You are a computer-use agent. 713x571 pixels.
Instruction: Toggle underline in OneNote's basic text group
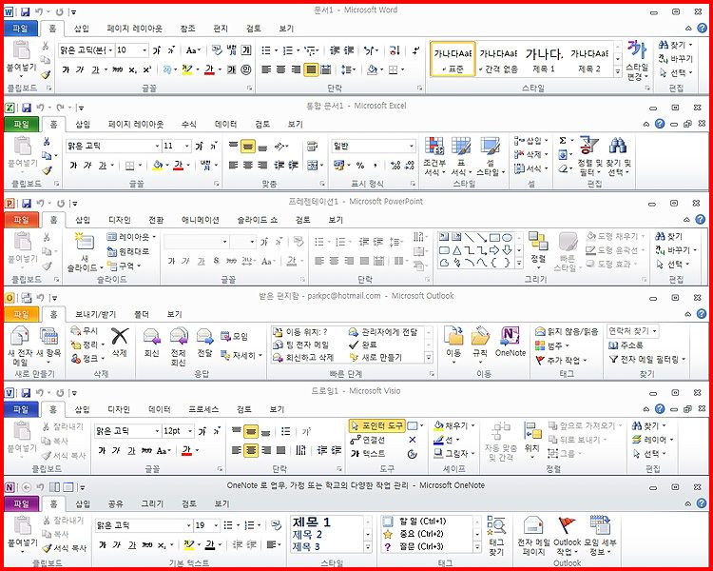(x=132, y=544)
